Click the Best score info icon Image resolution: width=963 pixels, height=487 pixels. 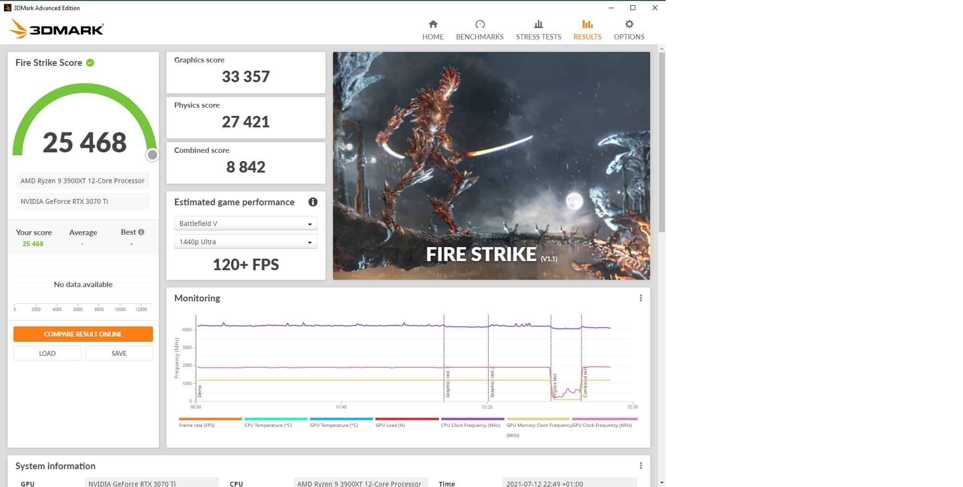point(141,232)
